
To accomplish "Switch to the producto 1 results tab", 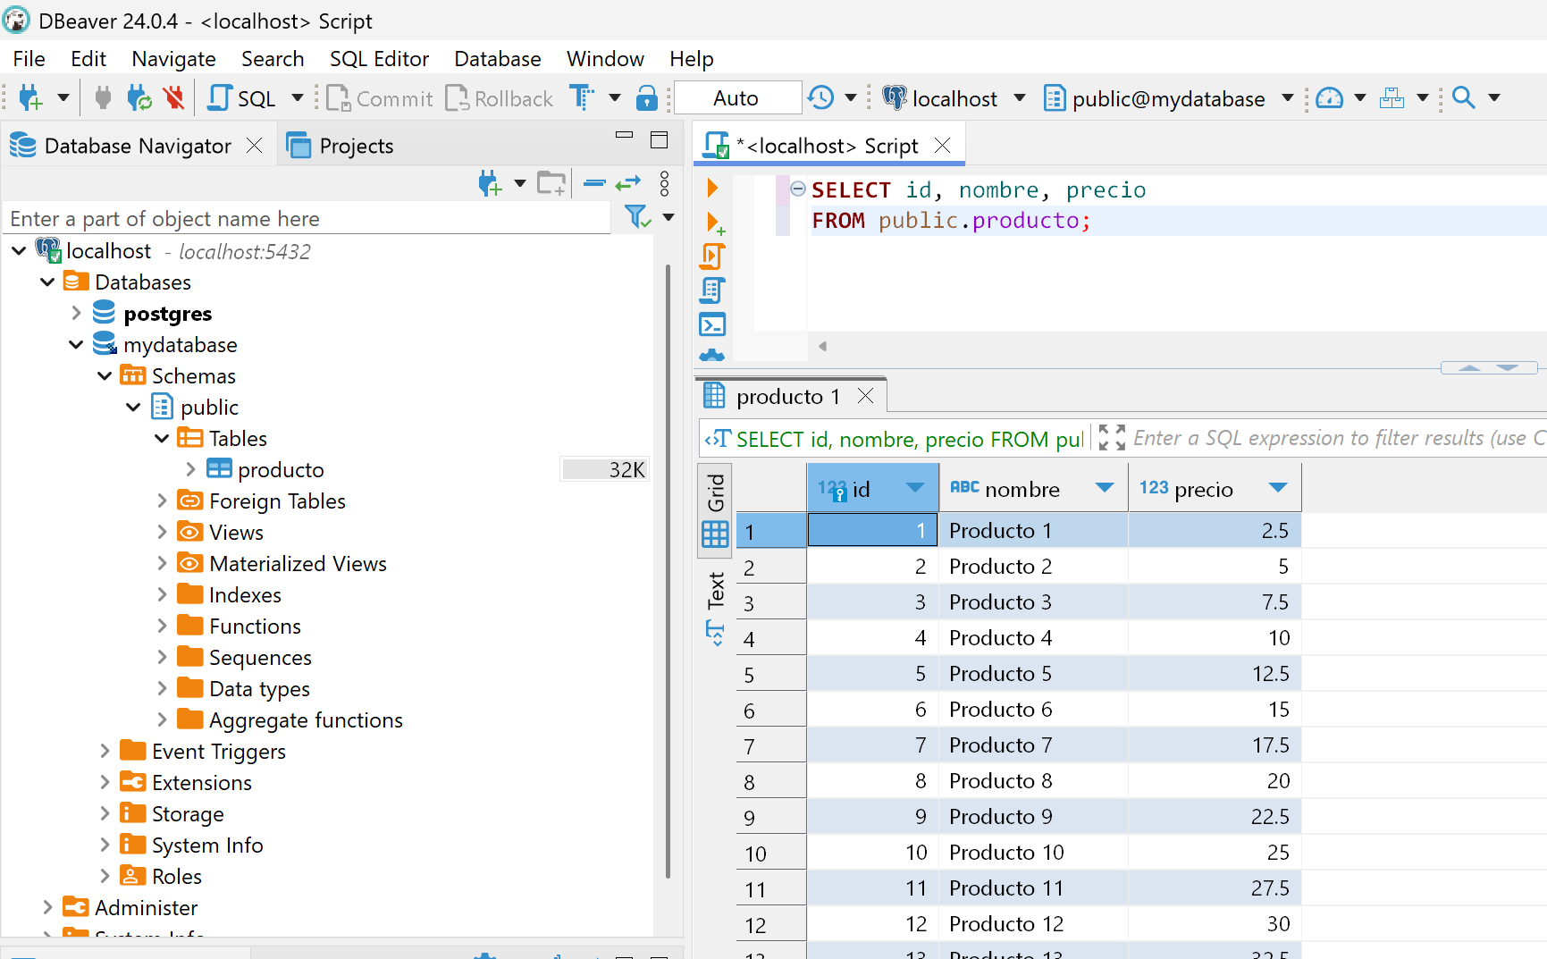I will [x=786, y=396].
